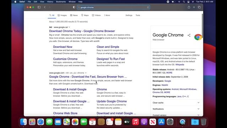Screen dimensions: 227x128
Task: Open the File menu
Action: (x=29, y=2)
